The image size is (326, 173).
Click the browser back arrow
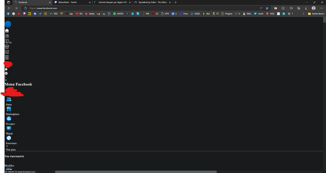9,8
